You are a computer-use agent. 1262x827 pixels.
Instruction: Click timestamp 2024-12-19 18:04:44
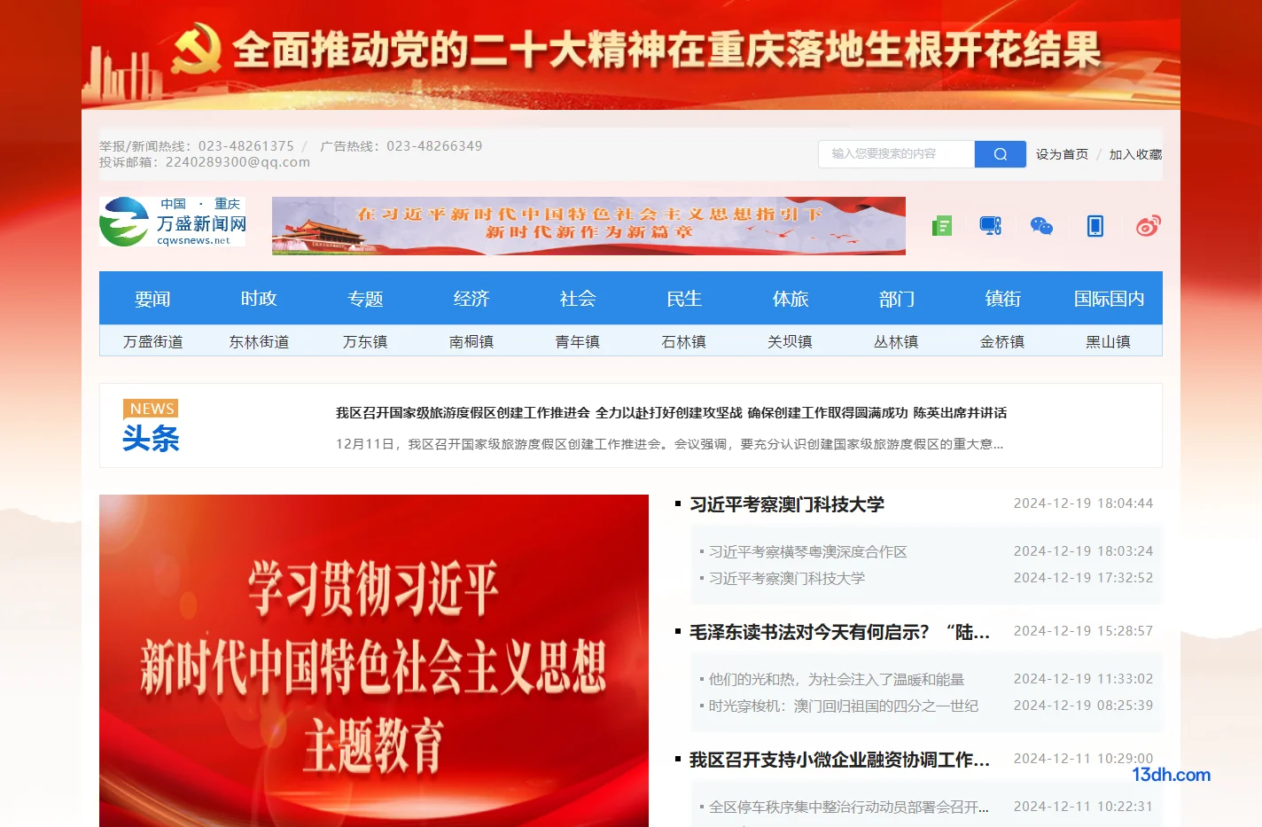(1083, 503)
